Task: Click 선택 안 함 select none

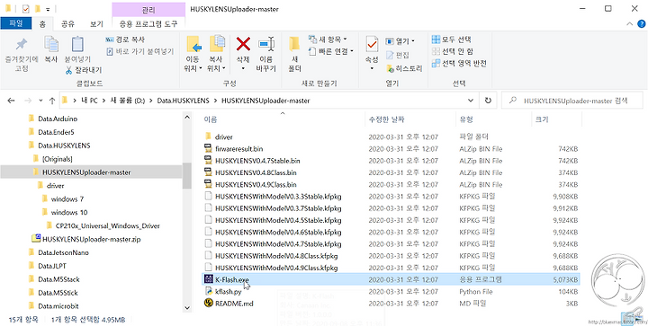Action: click(x=453, y=51)
